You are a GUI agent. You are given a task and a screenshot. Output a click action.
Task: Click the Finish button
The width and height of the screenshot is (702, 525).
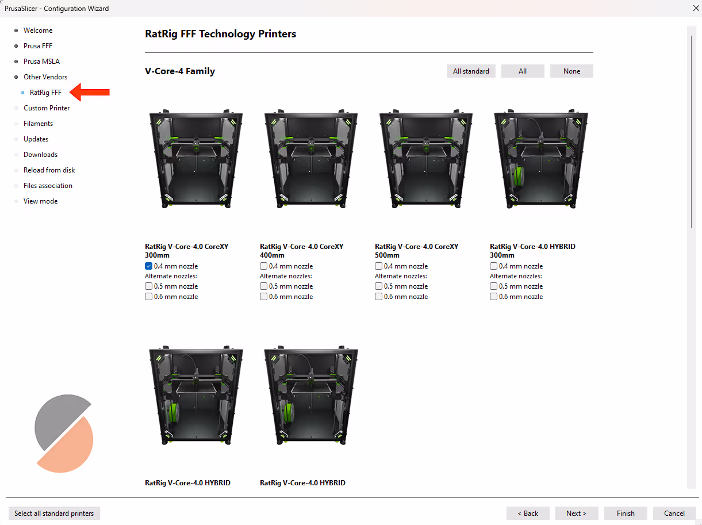pyautogui.click(x=626, y=513)
